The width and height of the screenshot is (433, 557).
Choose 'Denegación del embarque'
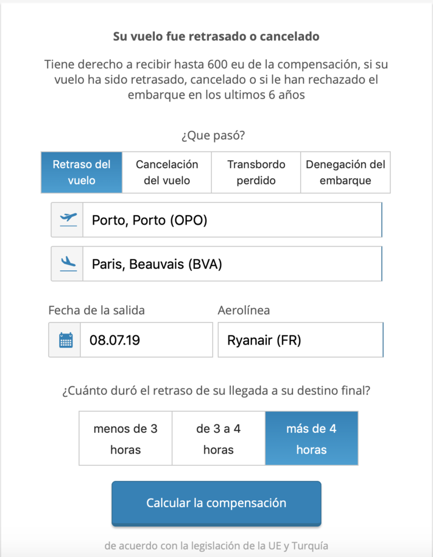[x=345, y=172]
